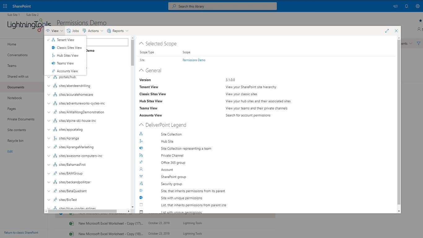The height and width of the screenshot is (238, 423).
Task: Click the icon next to sites/appcatalog
Action: pos(55,130)
